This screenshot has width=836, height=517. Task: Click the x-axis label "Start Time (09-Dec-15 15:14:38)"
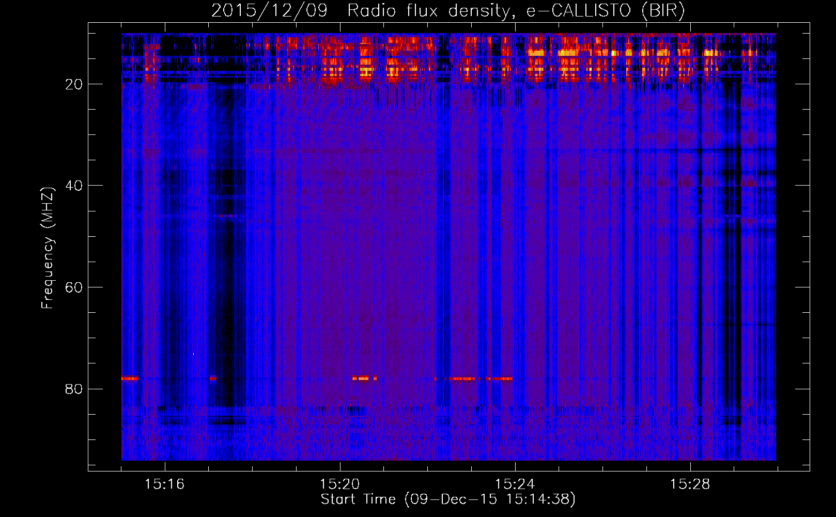[448, 499]
